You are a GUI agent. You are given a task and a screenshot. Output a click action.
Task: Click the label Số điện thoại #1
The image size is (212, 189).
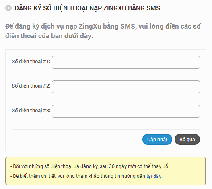31,62
